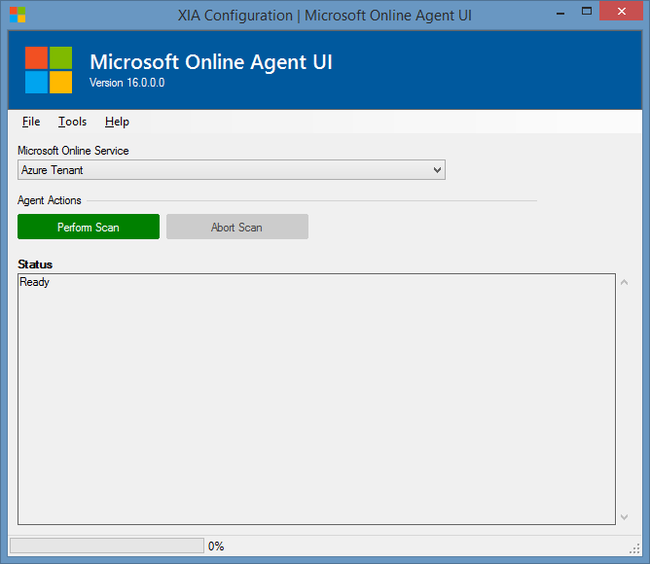Click the scan progress bar at the bottom
Screen dimensions: 650x564
point(107,546)
